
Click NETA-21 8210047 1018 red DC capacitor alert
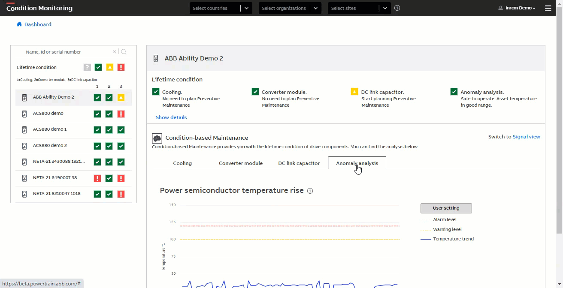(x=121, y=194)
